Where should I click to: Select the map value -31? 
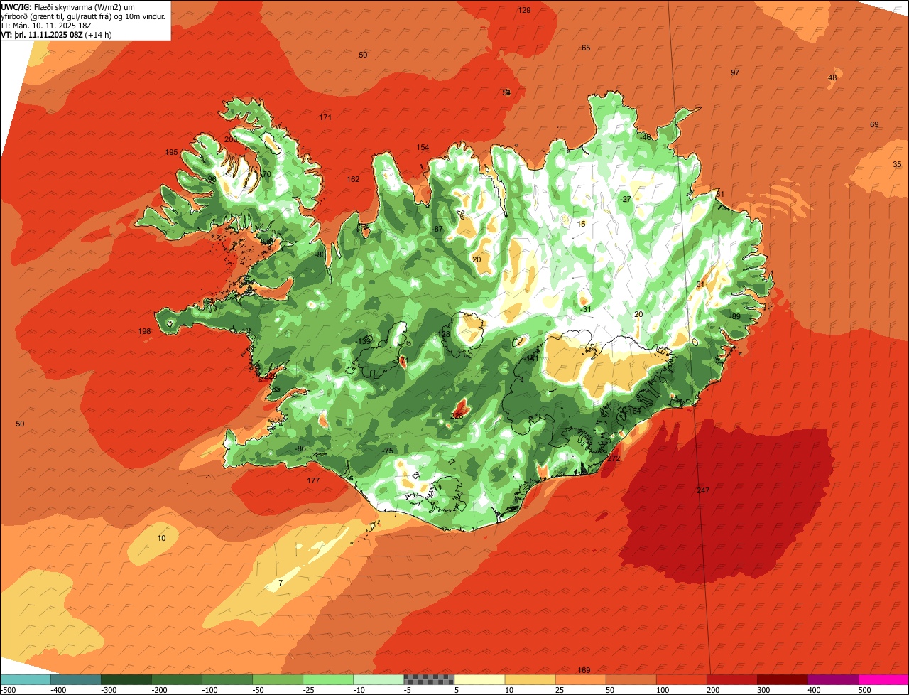pyautogui.click(x=585, y=309)
